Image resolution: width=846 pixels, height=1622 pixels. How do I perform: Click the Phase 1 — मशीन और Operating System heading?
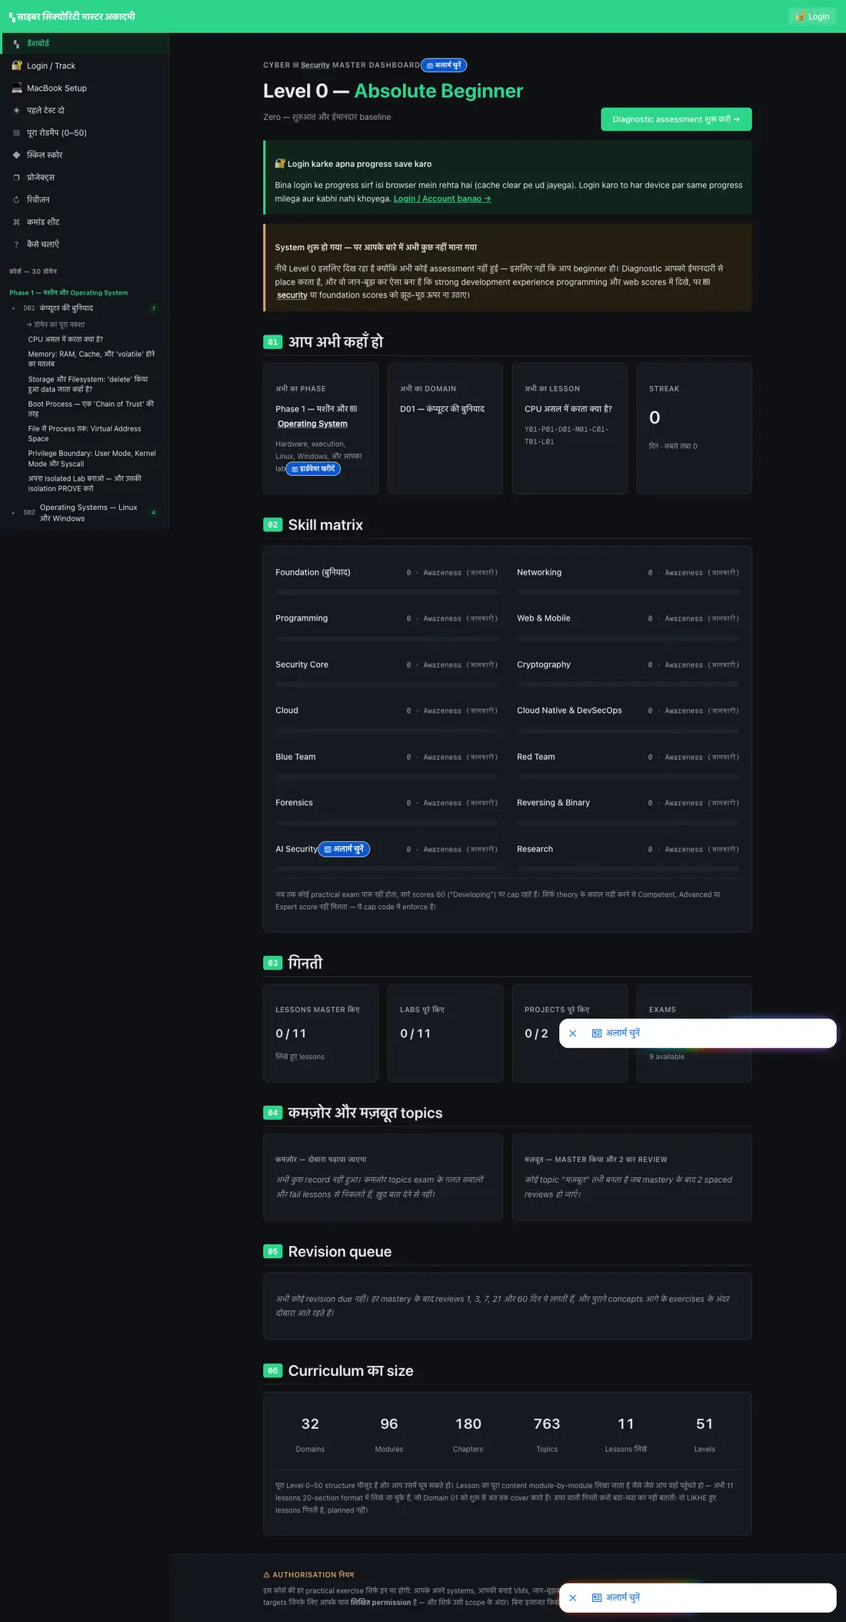coord(68,292)
